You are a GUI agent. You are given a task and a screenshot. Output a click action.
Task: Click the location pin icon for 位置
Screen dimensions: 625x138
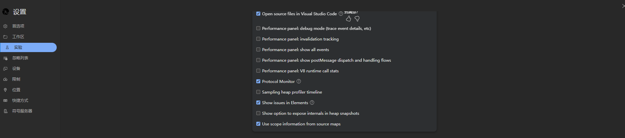pos(5,90)
